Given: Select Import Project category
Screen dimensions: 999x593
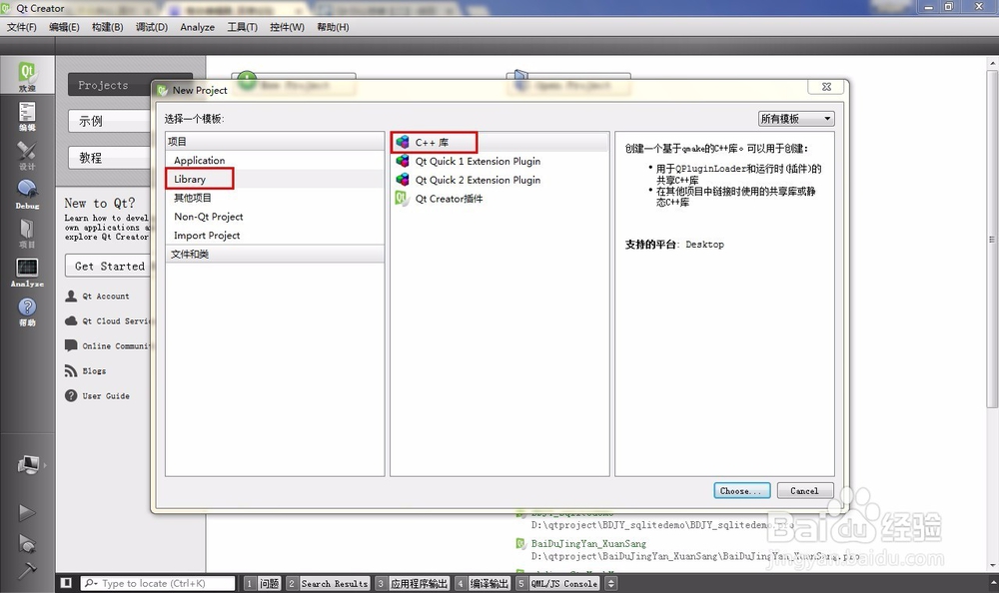Looking at the screenshot, I should (x=275, y=235).
